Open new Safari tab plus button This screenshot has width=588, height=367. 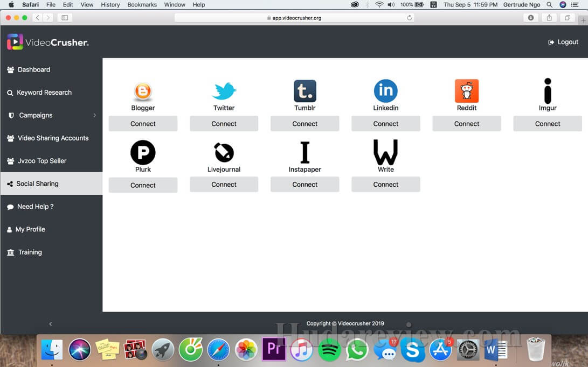pyautogui.click(x=583, y=20)
